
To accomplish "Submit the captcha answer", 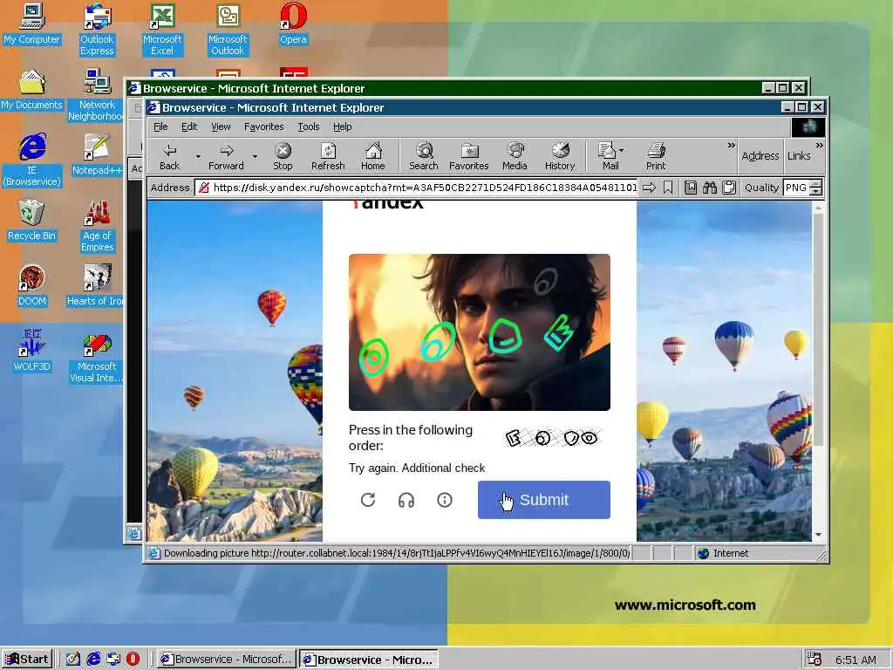I will (x=544, y=500).
